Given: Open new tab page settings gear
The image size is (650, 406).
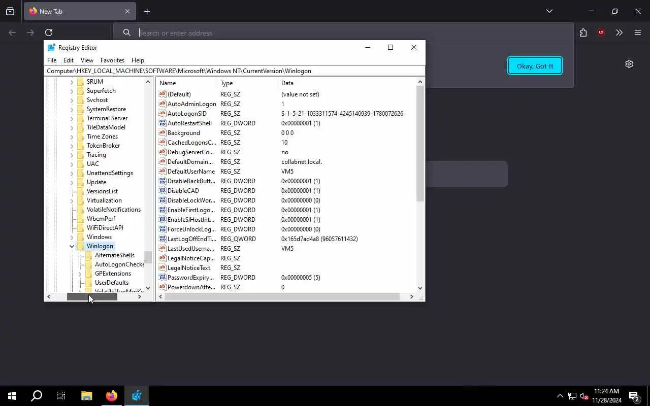Looking at the screenshot, I should [x=629, y=64].
